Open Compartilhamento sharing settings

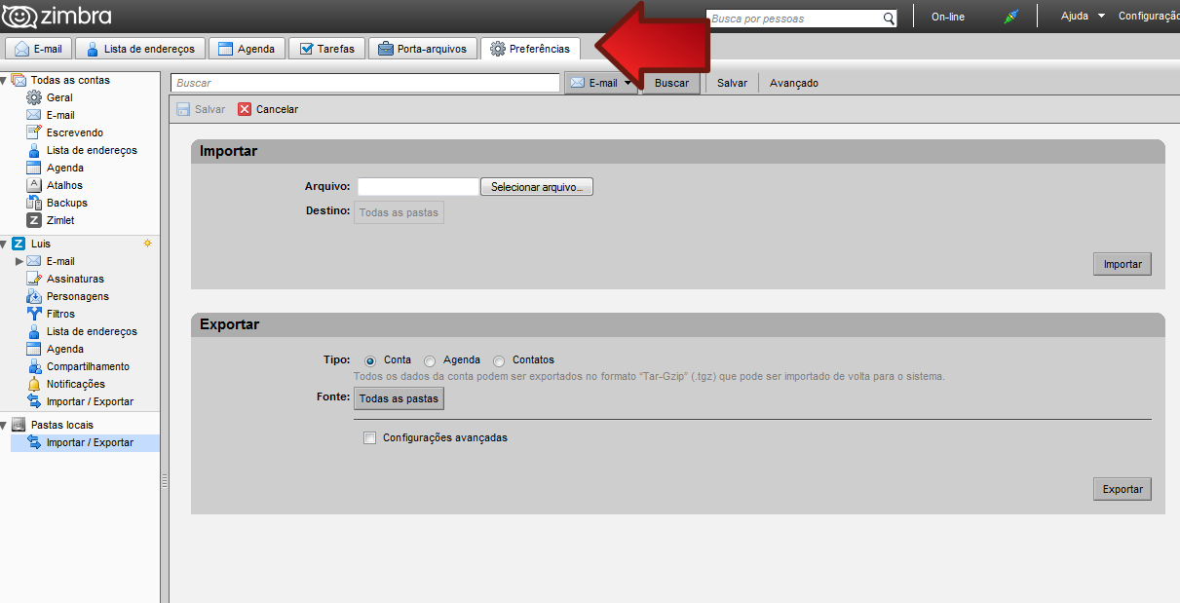click(87, 366)
